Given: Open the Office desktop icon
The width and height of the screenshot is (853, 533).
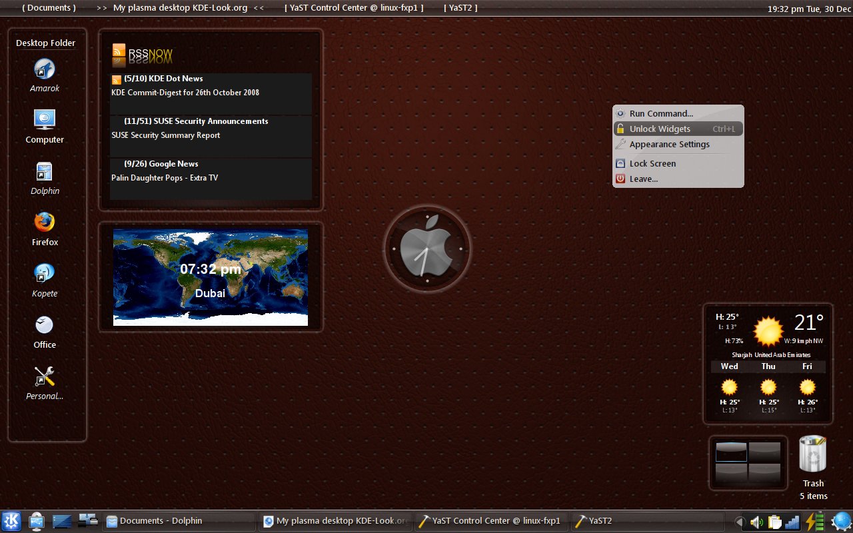Looking at the screenshot, I should point(45,324).
